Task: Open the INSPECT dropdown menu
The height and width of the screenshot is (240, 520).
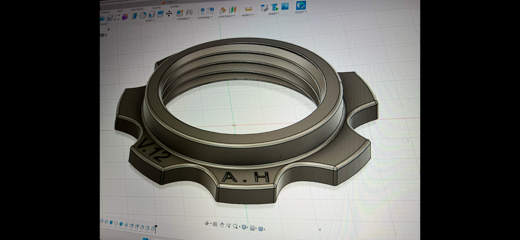Action: point(248,15)
